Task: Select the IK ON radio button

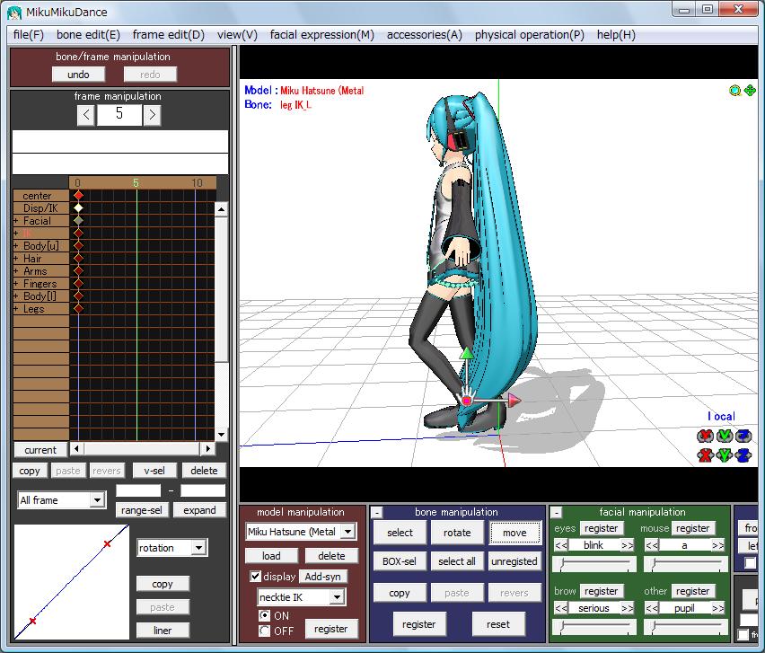Action: pyautogui.click(x=265, y=616)
